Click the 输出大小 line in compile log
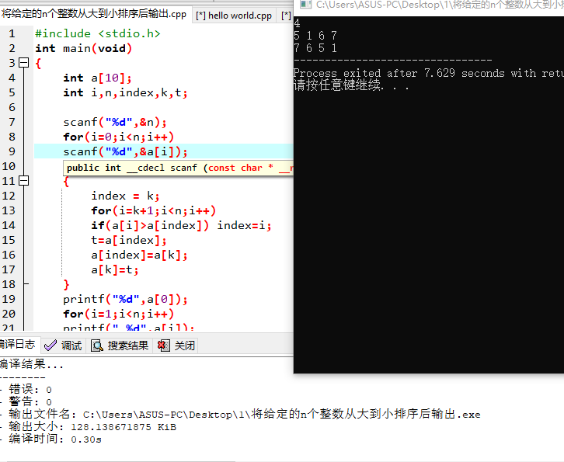Viewport: 564px width, 462px height. coord(92,427)
